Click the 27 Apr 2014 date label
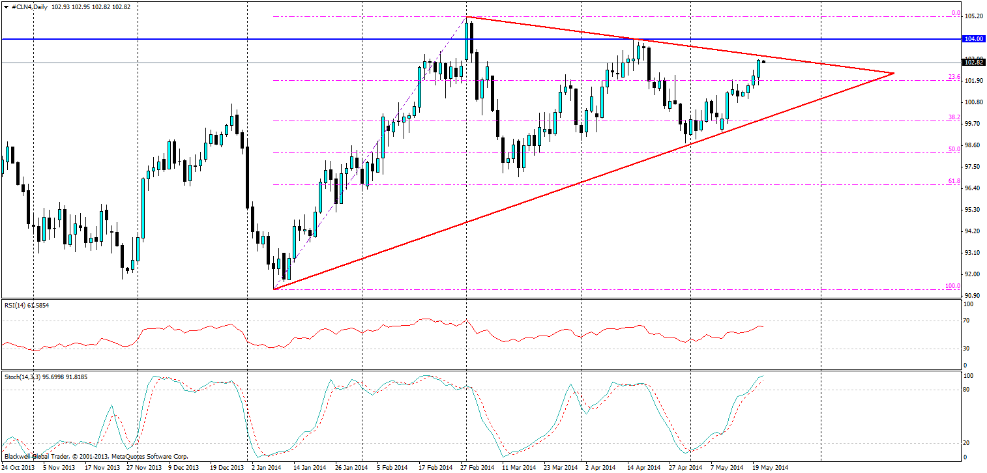The width and height of the screenshot is (987, 473). pyautogui.click(x=686, y=468)
